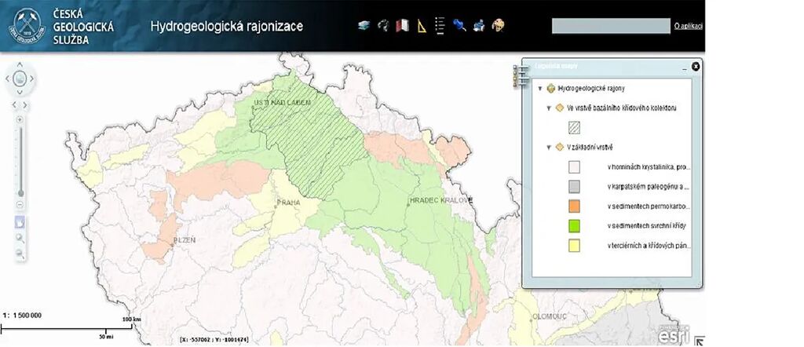Screen dimensions: 804x347
Task: Open the bookmarks book icon
Action: pyautogui.click(x=403, y=26)
